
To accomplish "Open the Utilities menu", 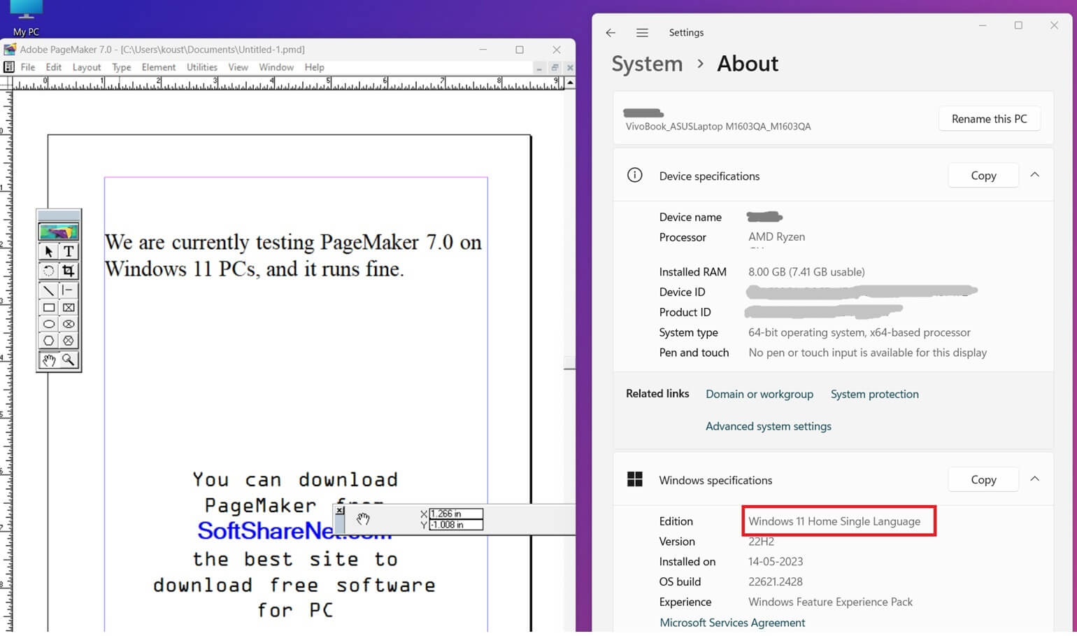I will [202, 67].
